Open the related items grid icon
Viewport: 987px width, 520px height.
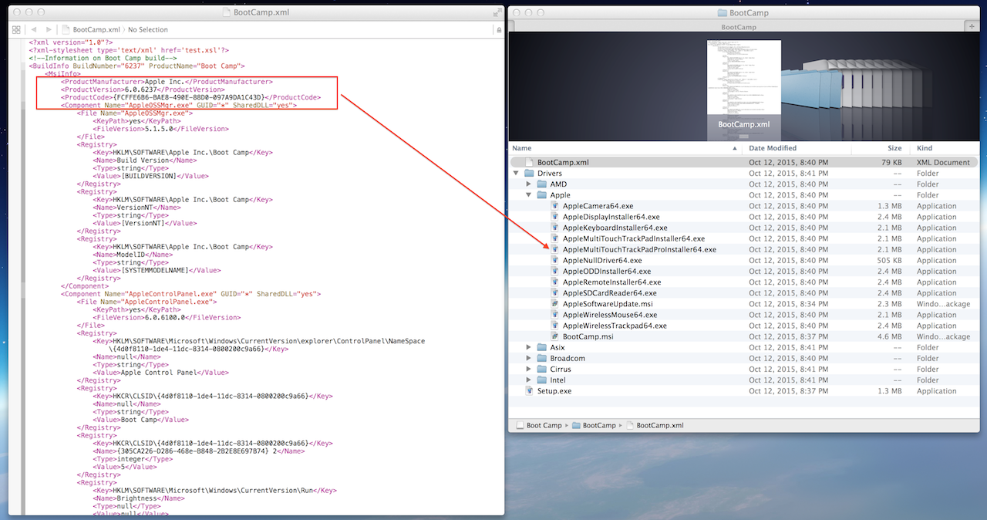pos(16,29)
